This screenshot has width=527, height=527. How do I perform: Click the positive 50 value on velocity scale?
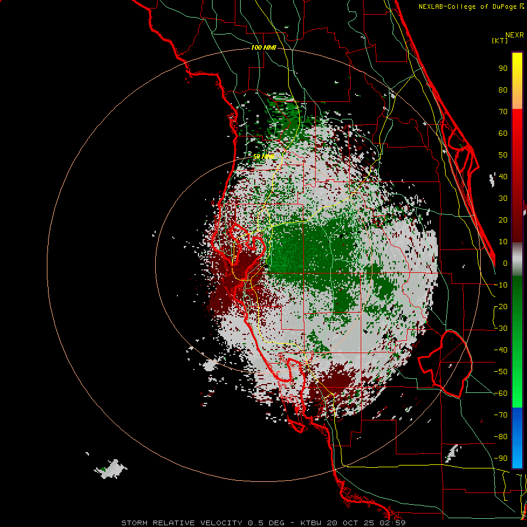[503, 155]
